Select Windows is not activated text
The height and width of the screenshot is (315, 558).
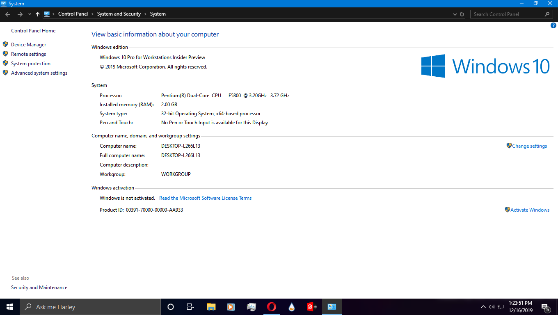pos(127,198)
